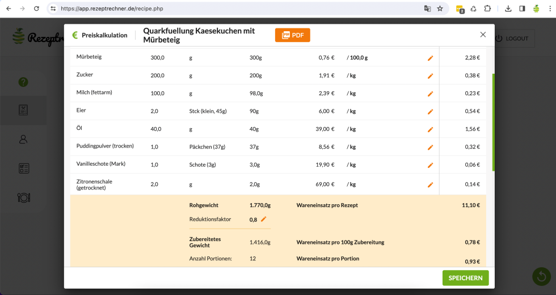Click the Chrome translate page icon
The height and width of the screenshot is (295, 556).
click(x=427, y=9)
